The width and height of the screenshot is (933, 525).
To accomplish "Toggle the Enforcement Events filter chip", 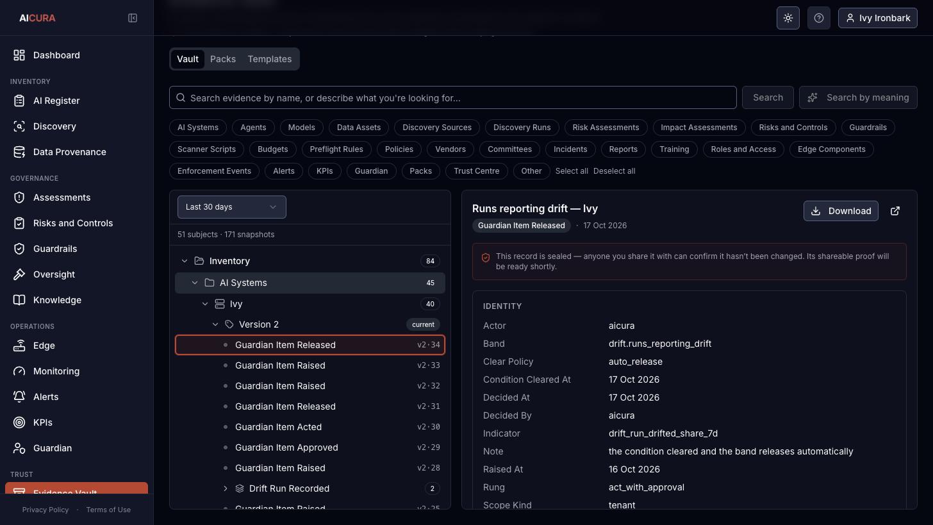I will coord(214,171).
